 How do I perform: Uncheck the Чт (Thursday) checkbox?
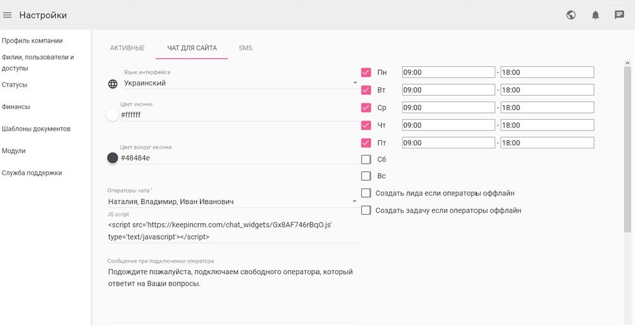[x=366, y=126]
